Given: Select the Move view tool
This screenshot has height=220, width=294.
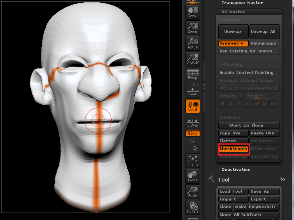Looking at the screenshot, I should 193,176.
